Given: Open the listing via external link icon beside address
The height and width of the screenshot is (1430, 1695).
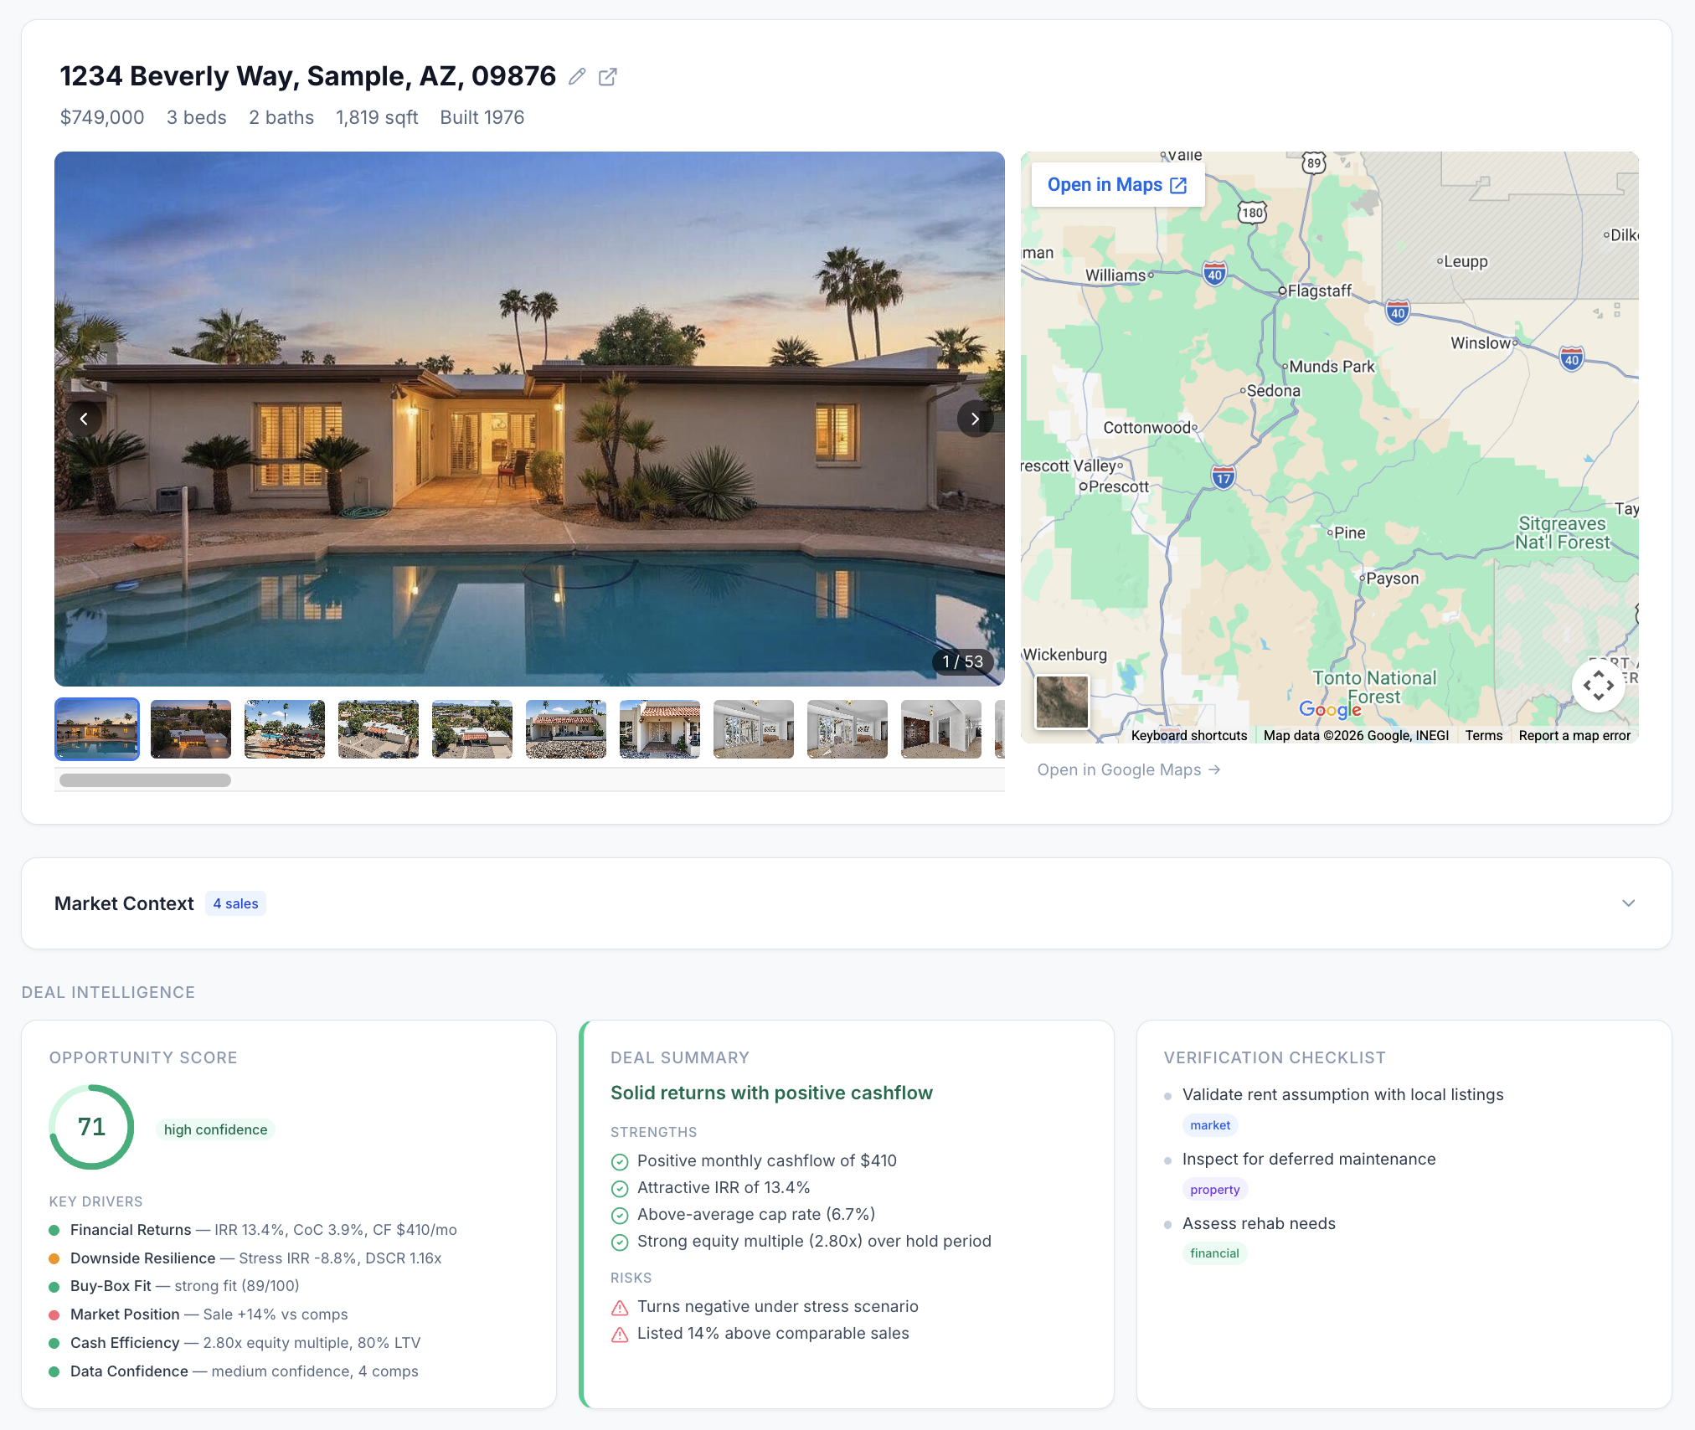Looking at the screenshot, I should (608, 76).
